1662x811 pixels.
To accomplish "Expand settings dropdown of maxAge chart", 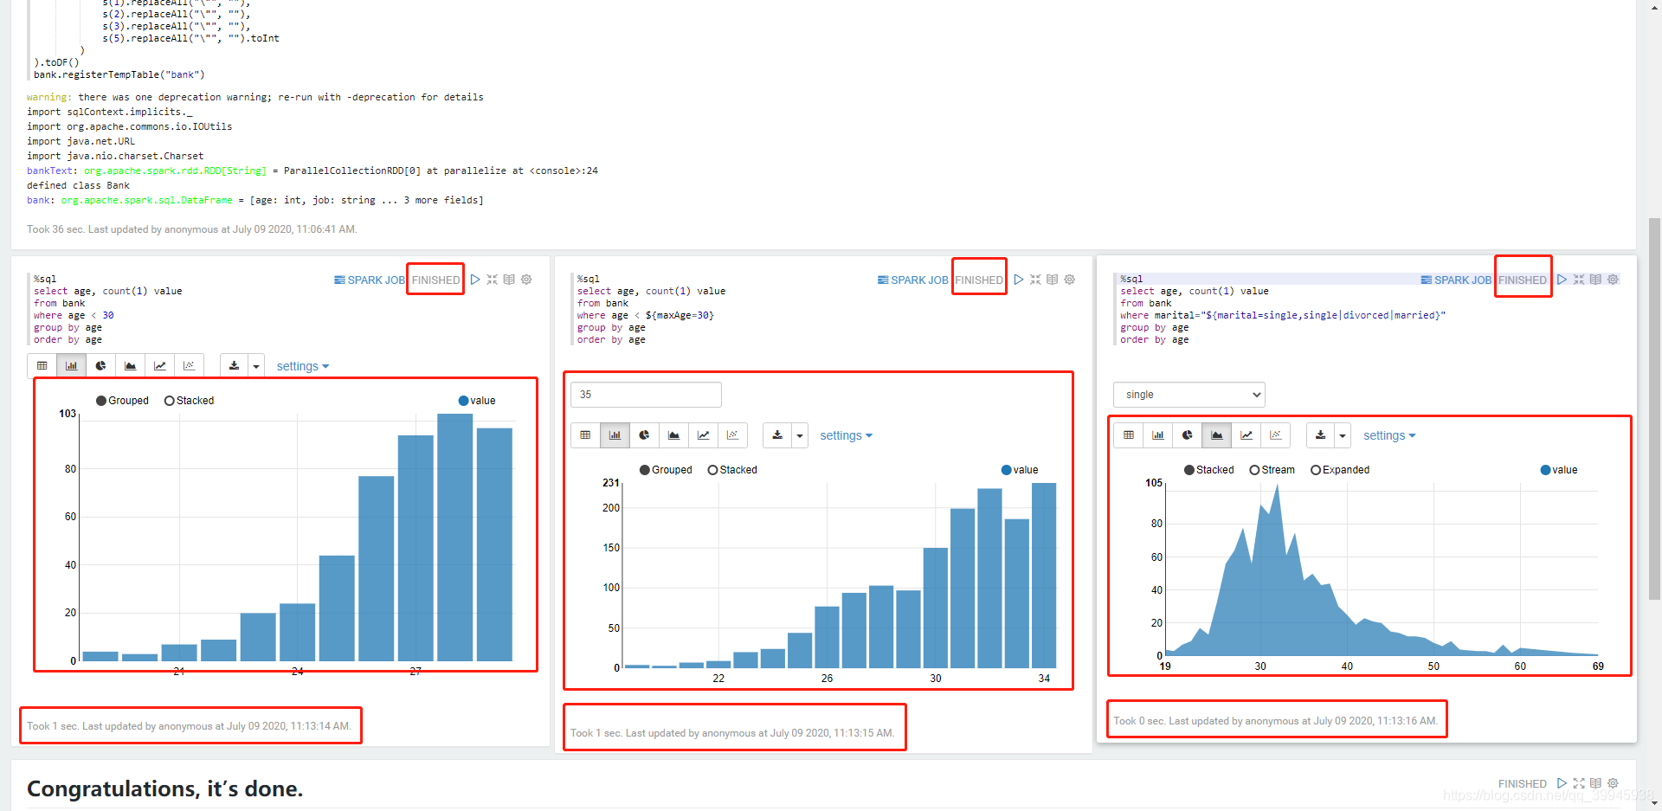I will (846, 435).
